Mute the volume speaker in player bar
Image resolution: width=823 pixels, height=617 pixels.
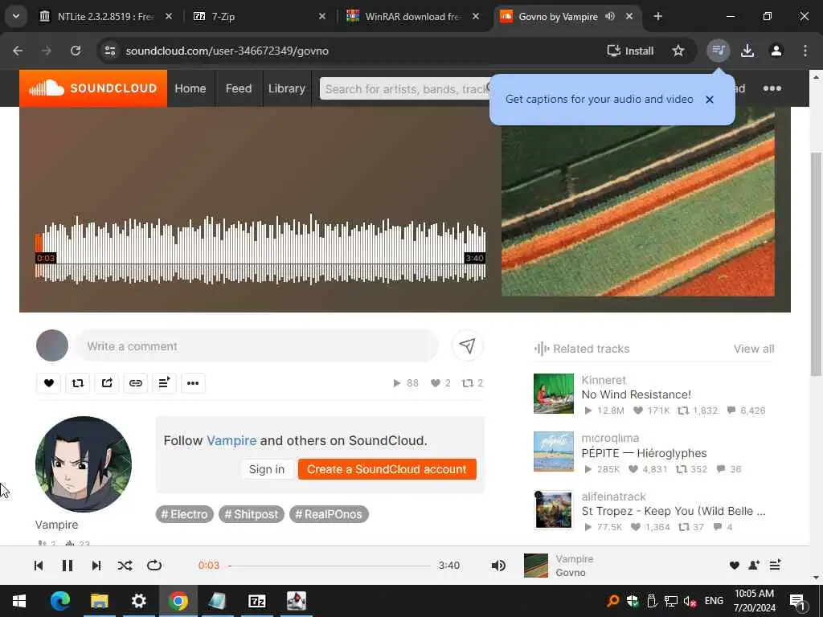tap(498, 565)
